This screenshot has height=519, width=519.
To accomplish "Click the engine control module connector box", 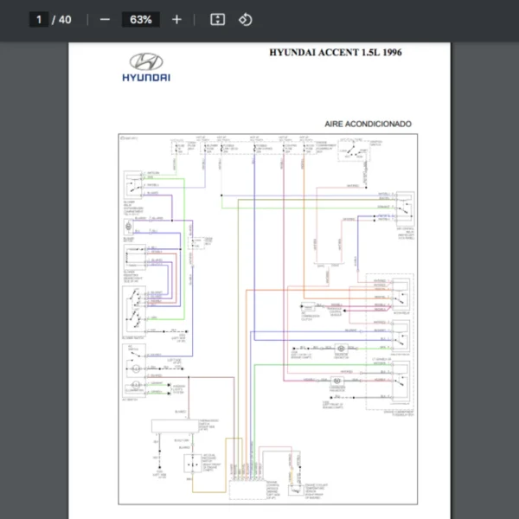I will [x=247, y=489].
